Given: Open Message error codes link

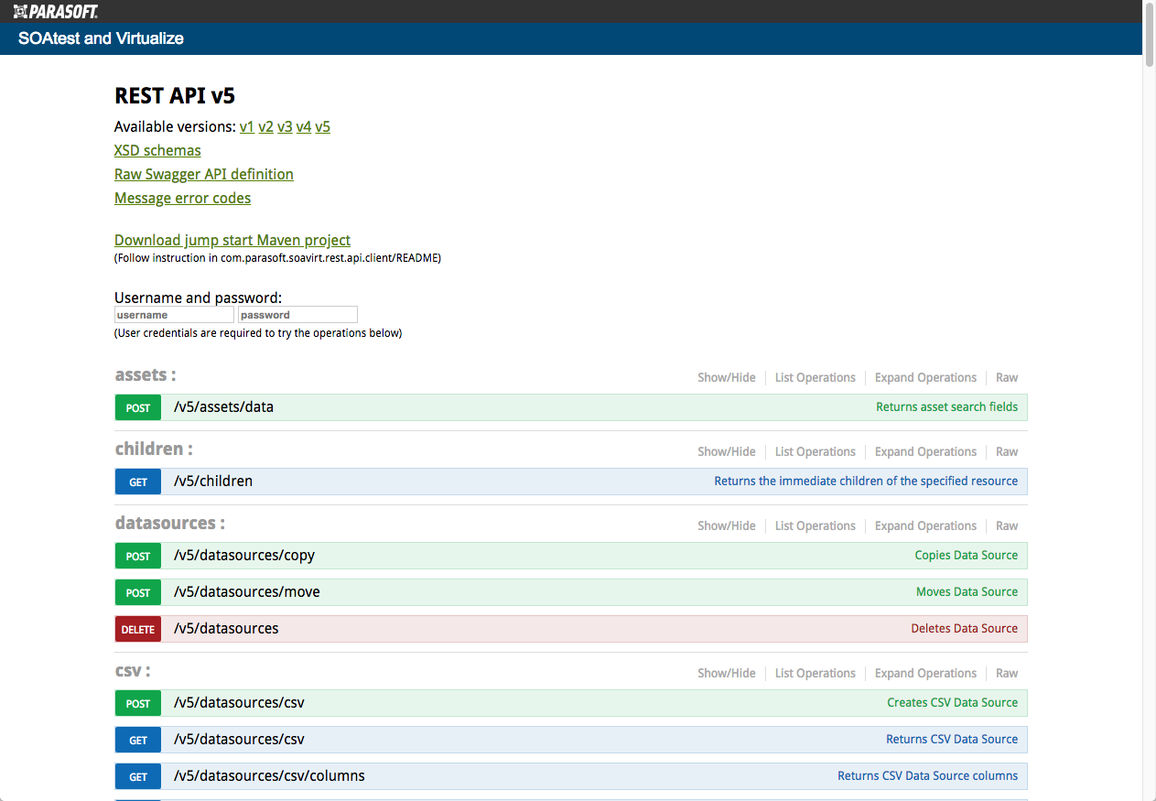Looking at the screenshot, I should coord(182,199).
